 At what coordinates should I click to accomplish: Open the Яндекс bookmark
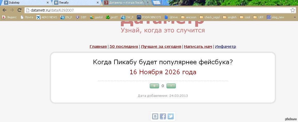tap(9, 17)
